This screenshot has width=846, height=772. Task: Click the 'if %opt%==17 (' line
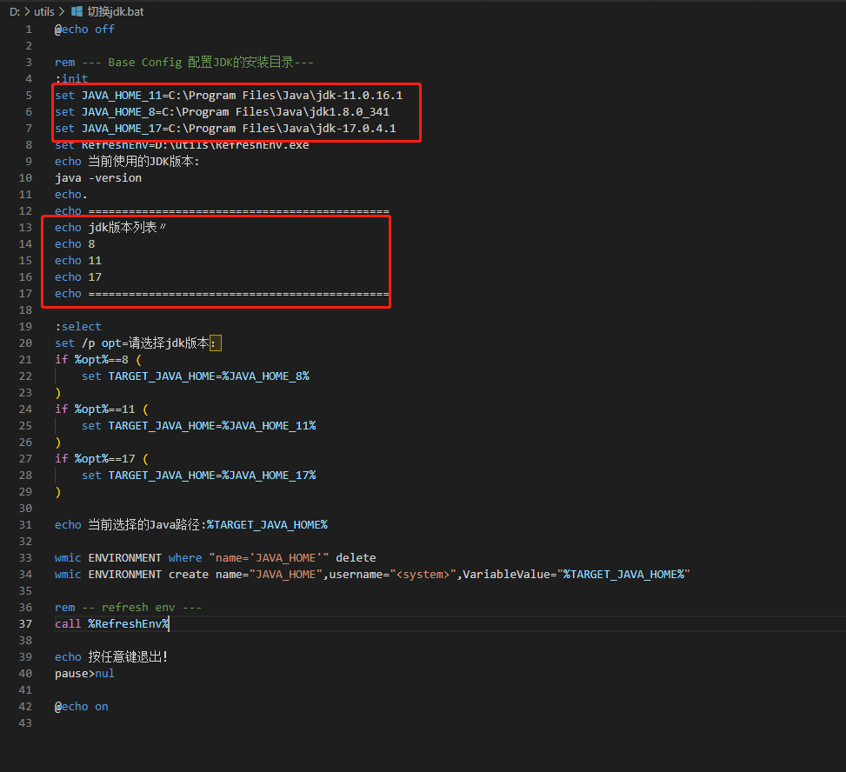point(102,458)
